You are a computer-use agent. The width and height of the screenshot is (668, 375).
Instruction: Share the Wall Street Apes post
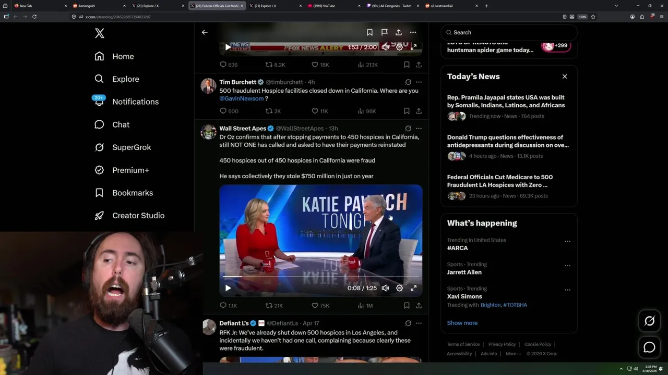click(419, 306)
